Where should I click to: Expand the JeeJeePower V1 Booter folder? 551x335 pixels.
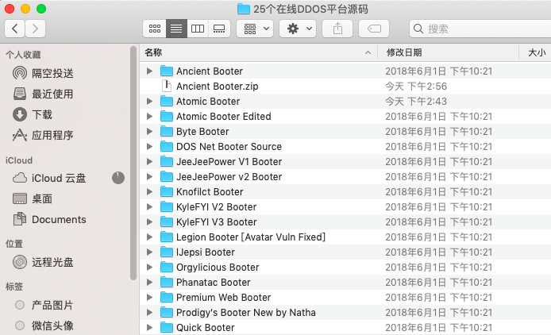click(x=150, y=162)
